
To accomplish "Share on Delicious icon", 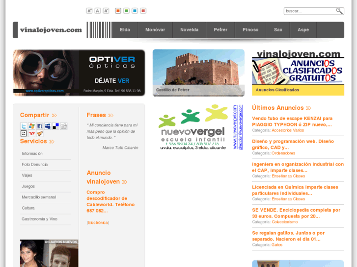I will tap(56, 126).
